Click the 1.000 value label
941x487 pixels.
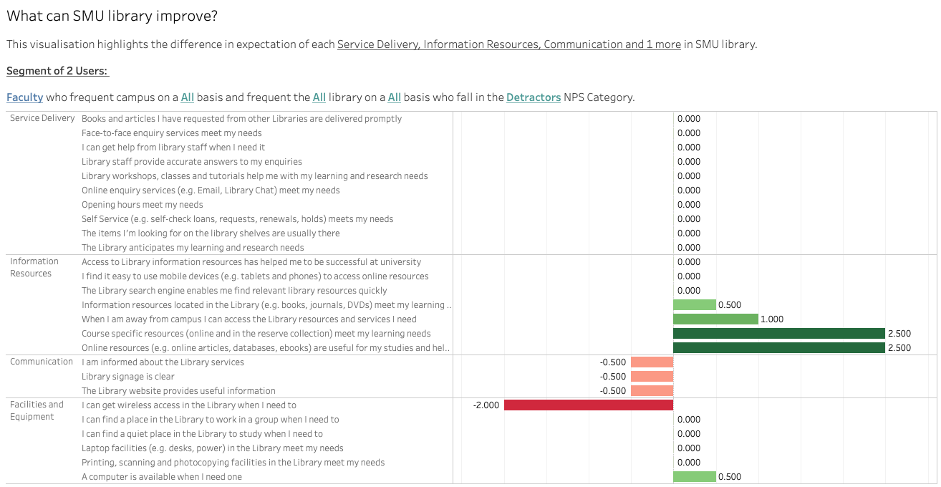[x=772, y=319]
